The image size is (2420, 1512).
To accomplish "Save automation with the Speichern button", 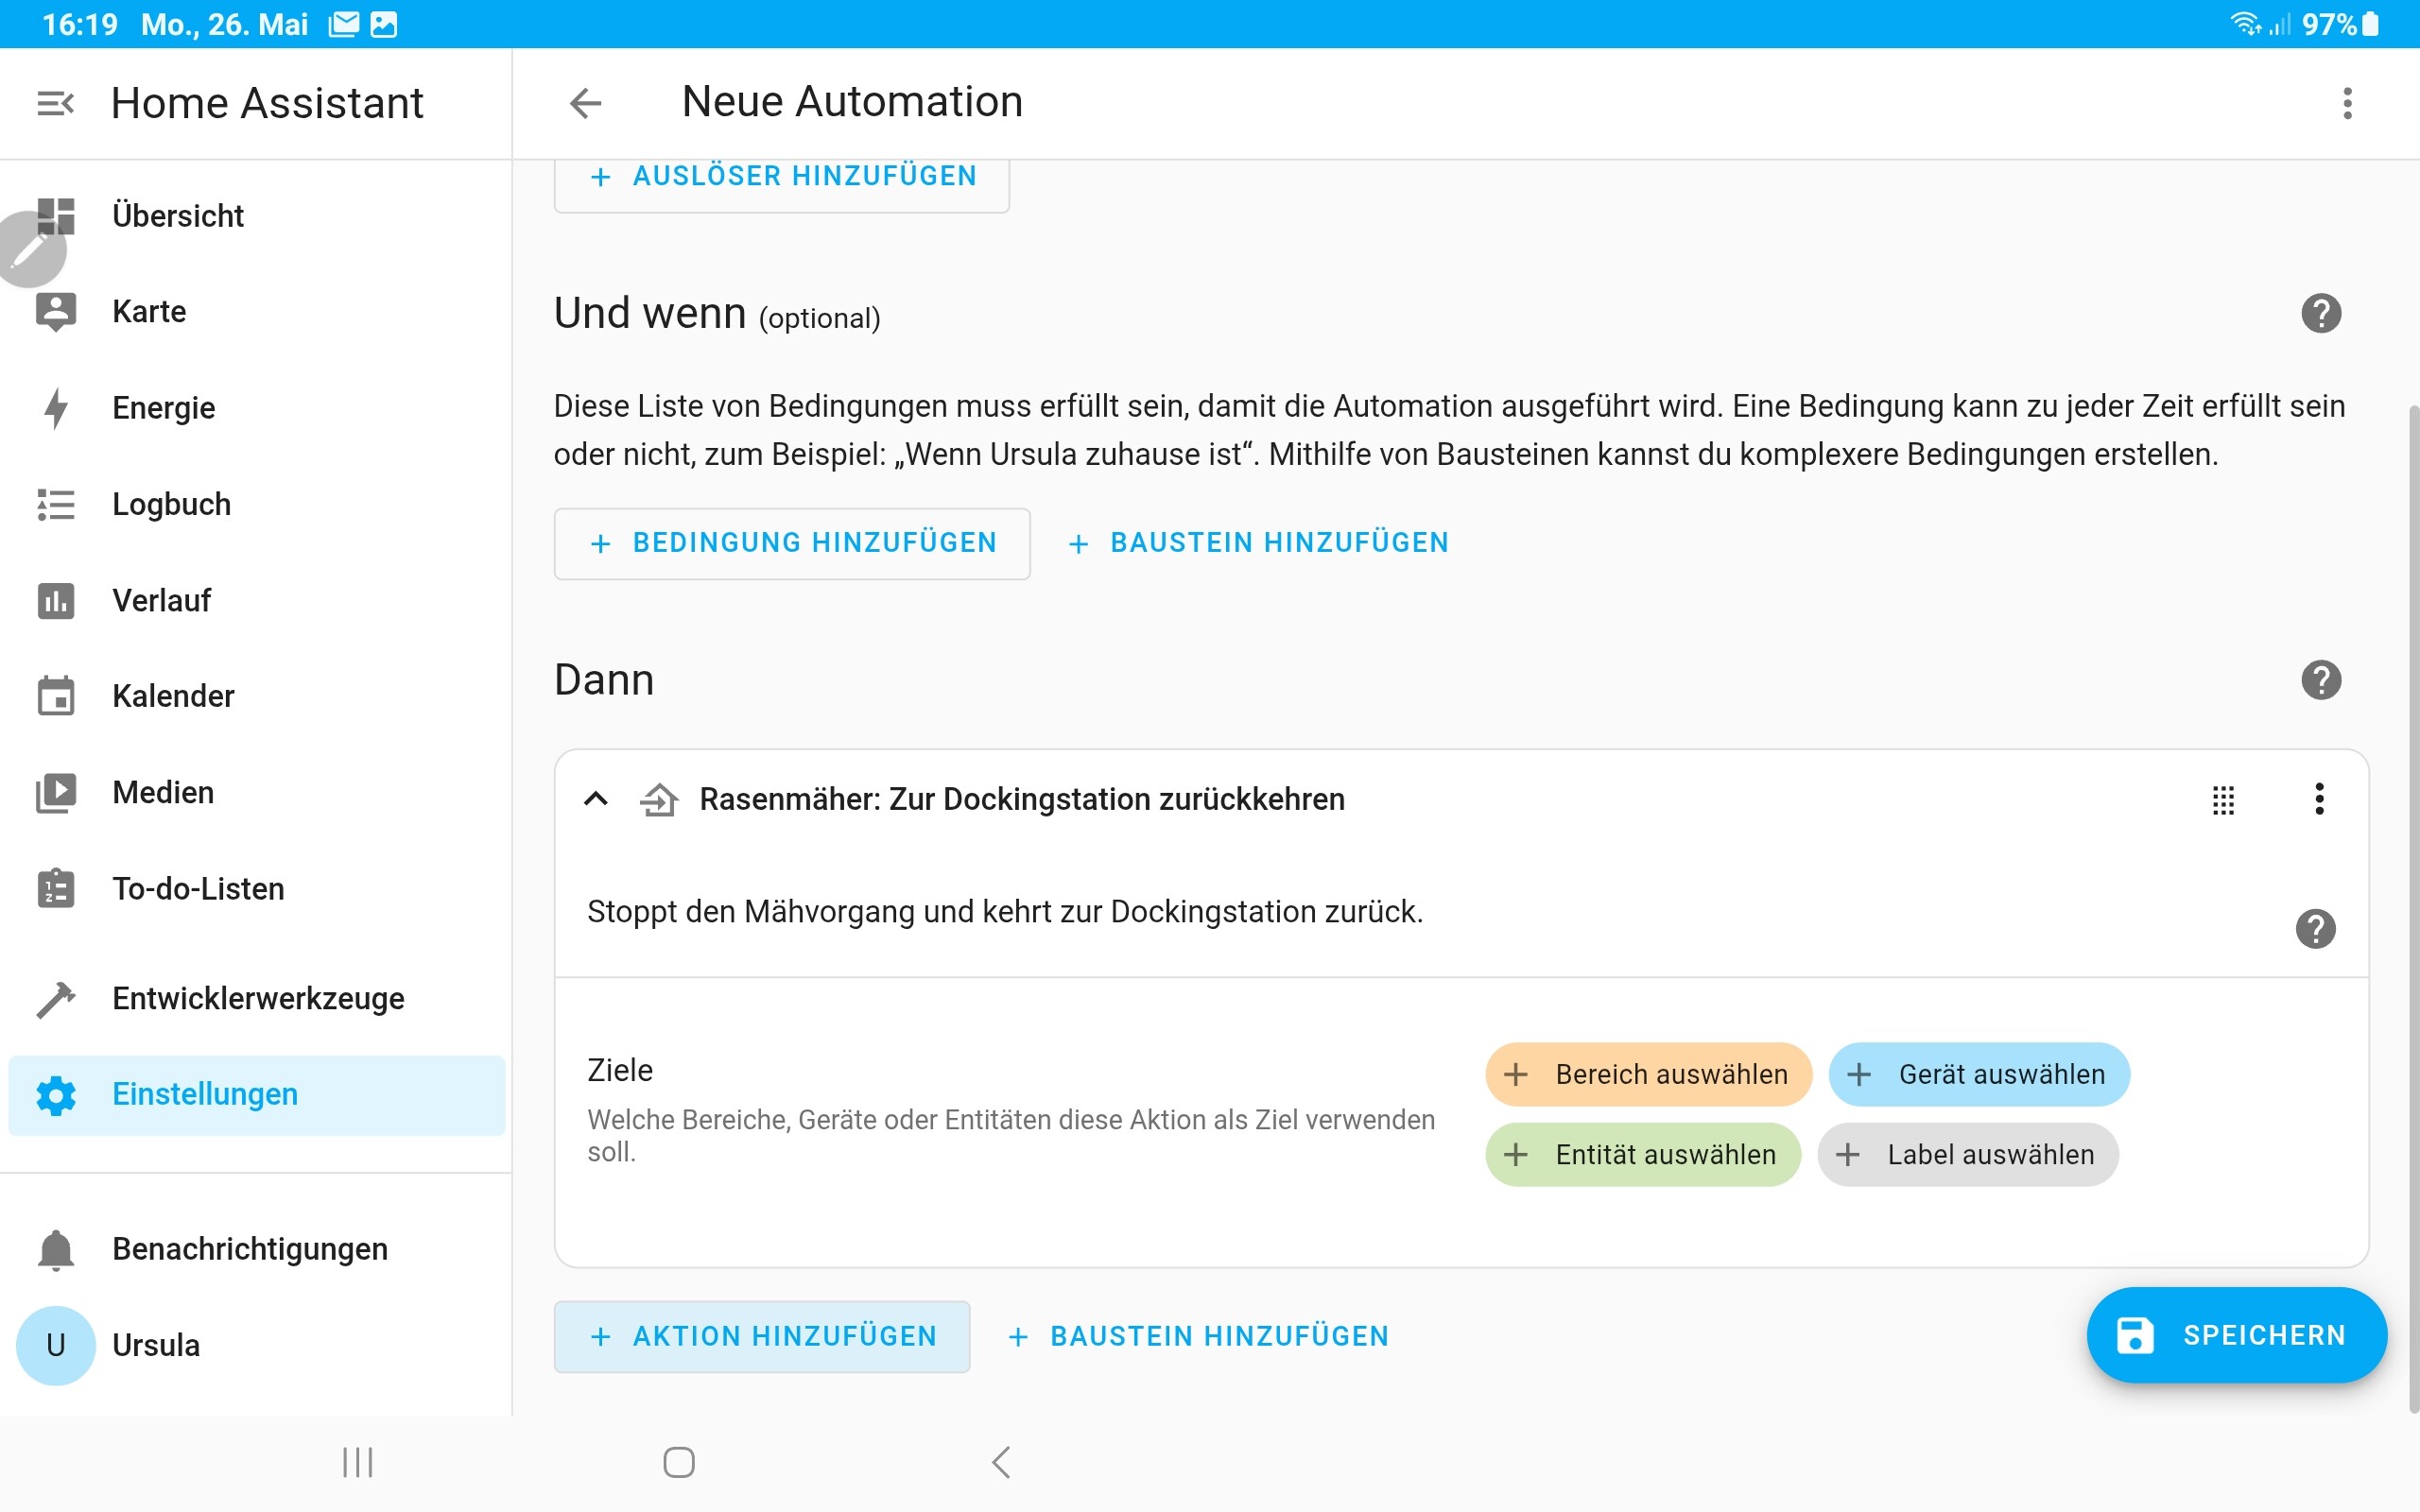I will tap(2236, 1335).
